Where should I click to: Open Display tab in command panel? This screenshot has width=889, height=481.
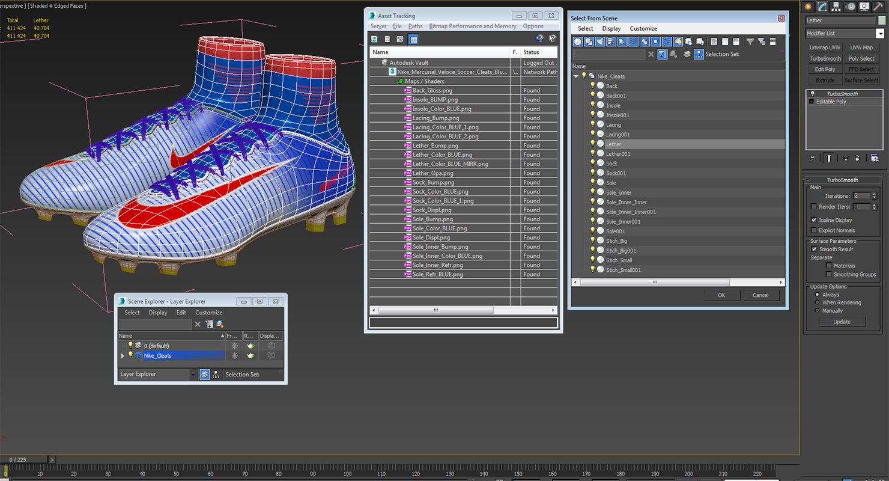[864, 7]
